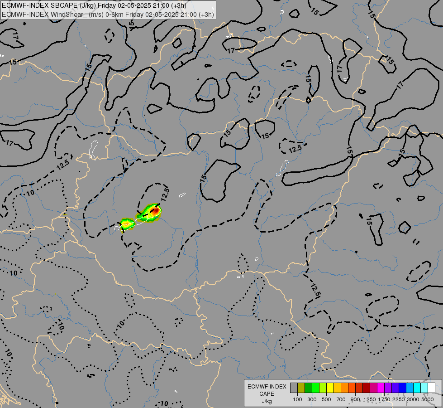The width and height of the screenshot is (443, 408).
Task: Click the legend value label 300
Action: pyautogui.click(x=312, y=399)
